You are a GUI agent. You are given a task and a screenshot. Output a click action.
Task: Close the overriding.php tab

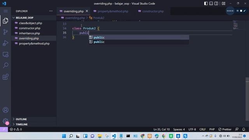[x=87, y=11]
